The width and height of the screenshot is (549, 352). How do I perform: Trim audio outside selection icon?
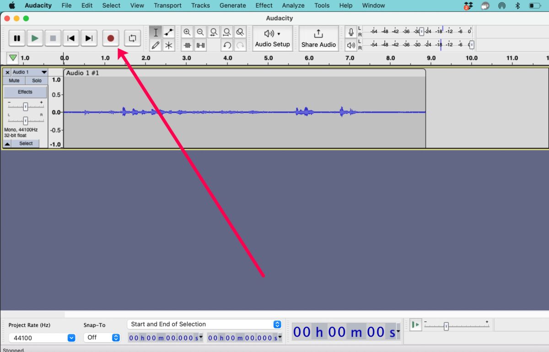point(187,45)
